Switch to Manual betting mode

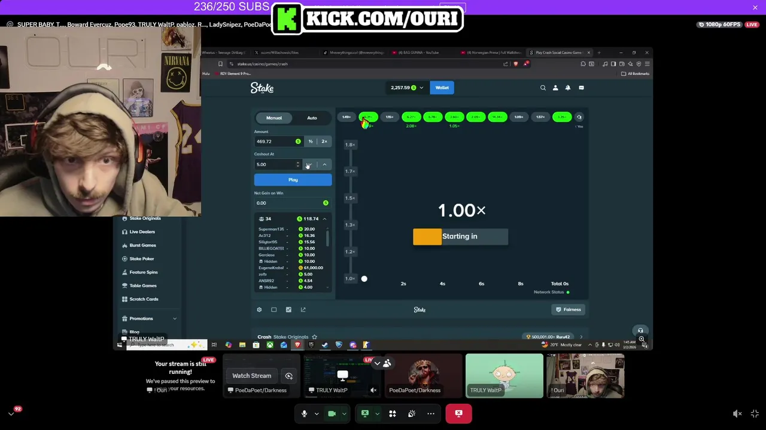(274, 118)
